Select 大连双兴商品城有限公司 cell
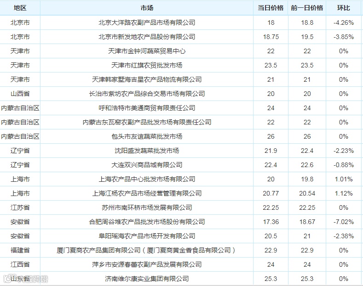Viewport: 363px width, 286px height. tap(147, 165)
